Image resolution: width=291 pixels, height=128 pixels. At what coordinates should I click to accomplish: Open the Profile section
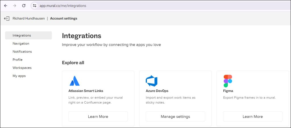pyautogui.click(x=17, y=60)
